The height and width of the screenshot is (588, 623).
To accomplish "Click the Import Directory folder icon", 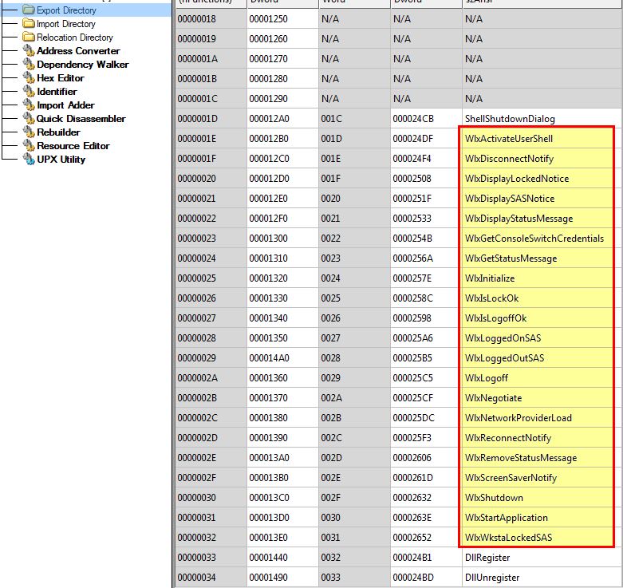I will tap(28, 23).
